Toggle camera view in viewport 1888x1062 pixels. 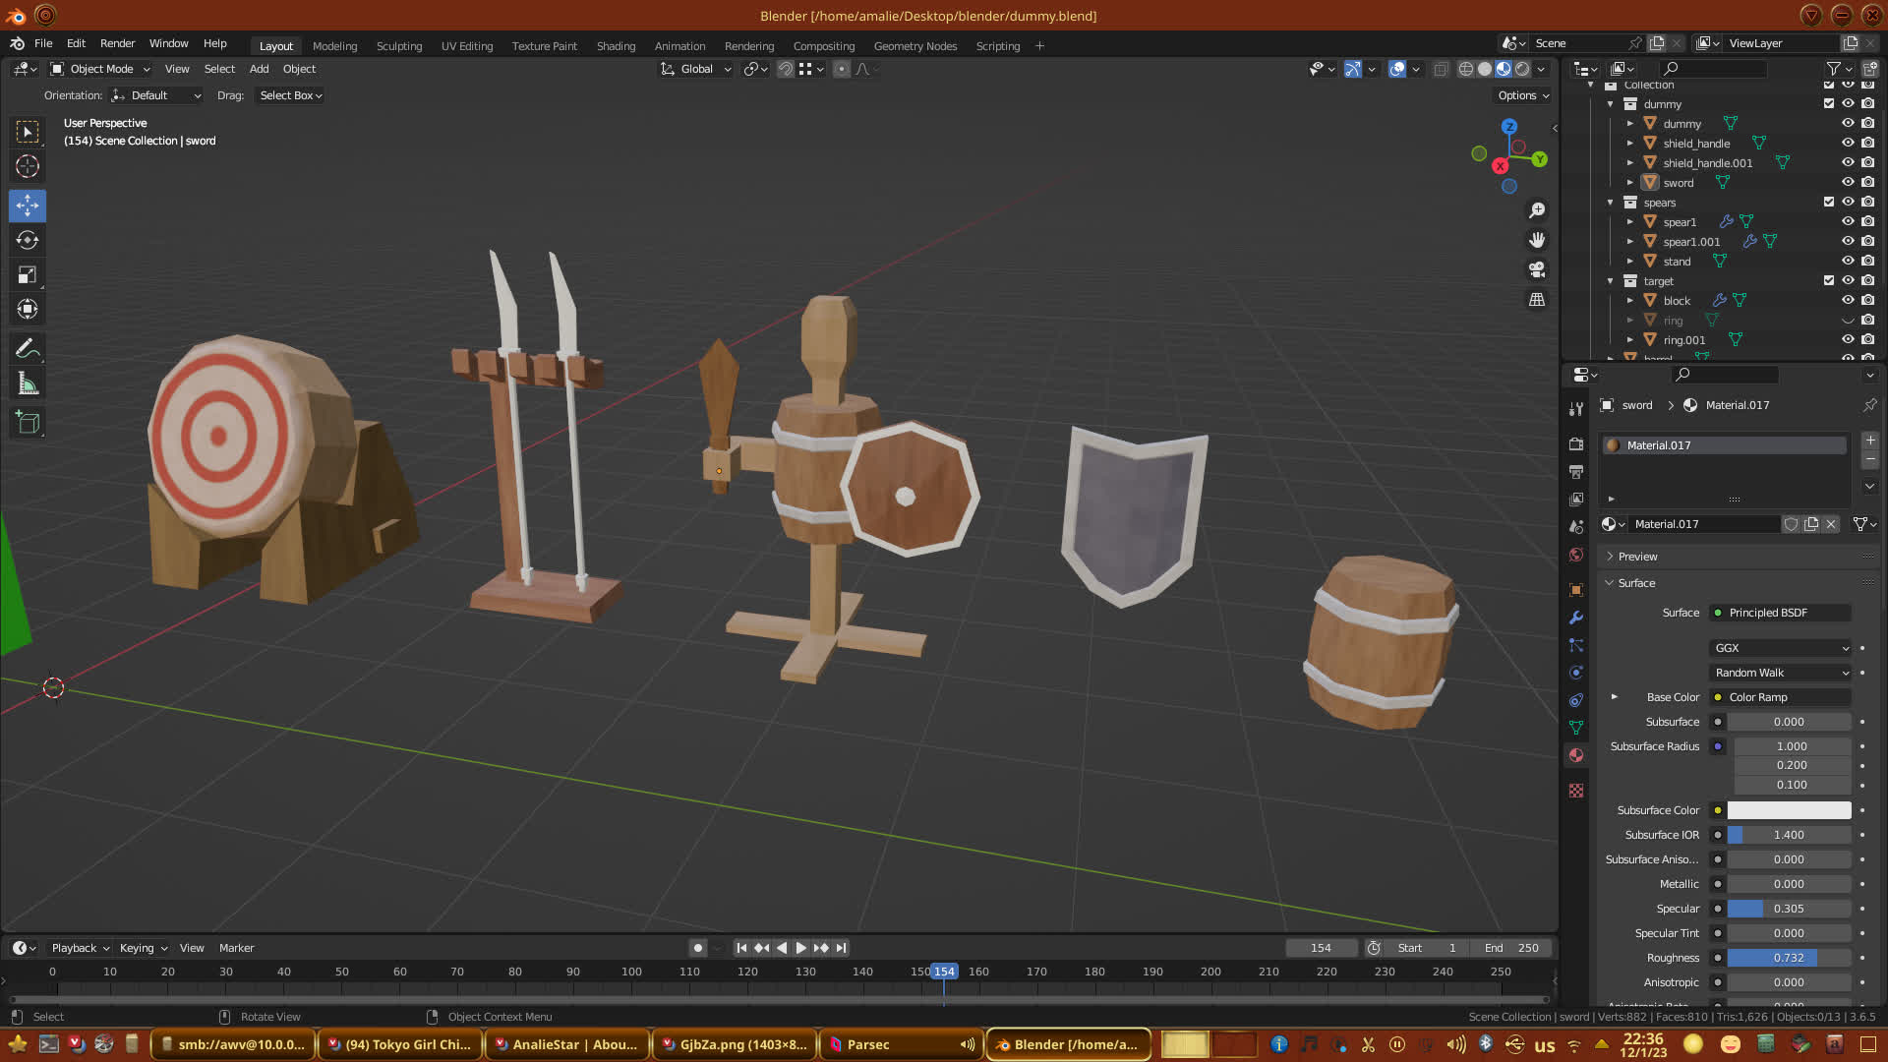point(1537,269)
